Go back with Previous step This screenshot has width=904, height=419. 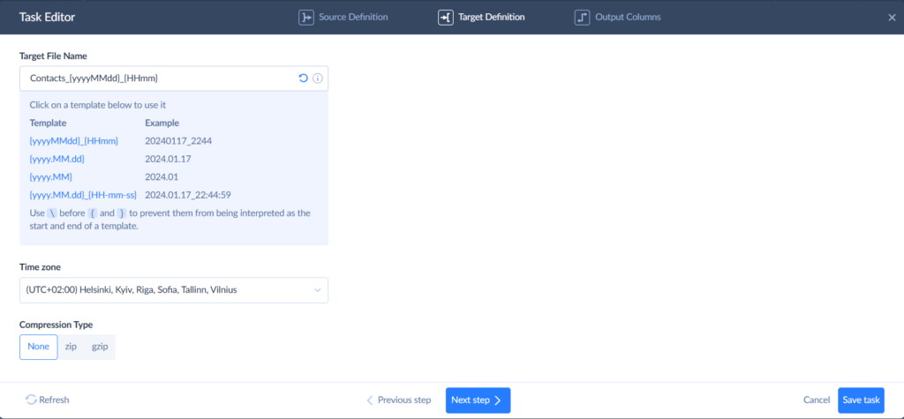[399, 400]
